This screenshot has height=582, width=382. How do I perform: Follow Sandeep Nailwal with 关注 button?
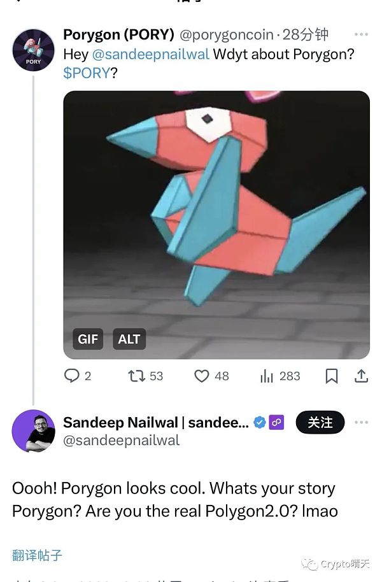(x=320, y=422)
